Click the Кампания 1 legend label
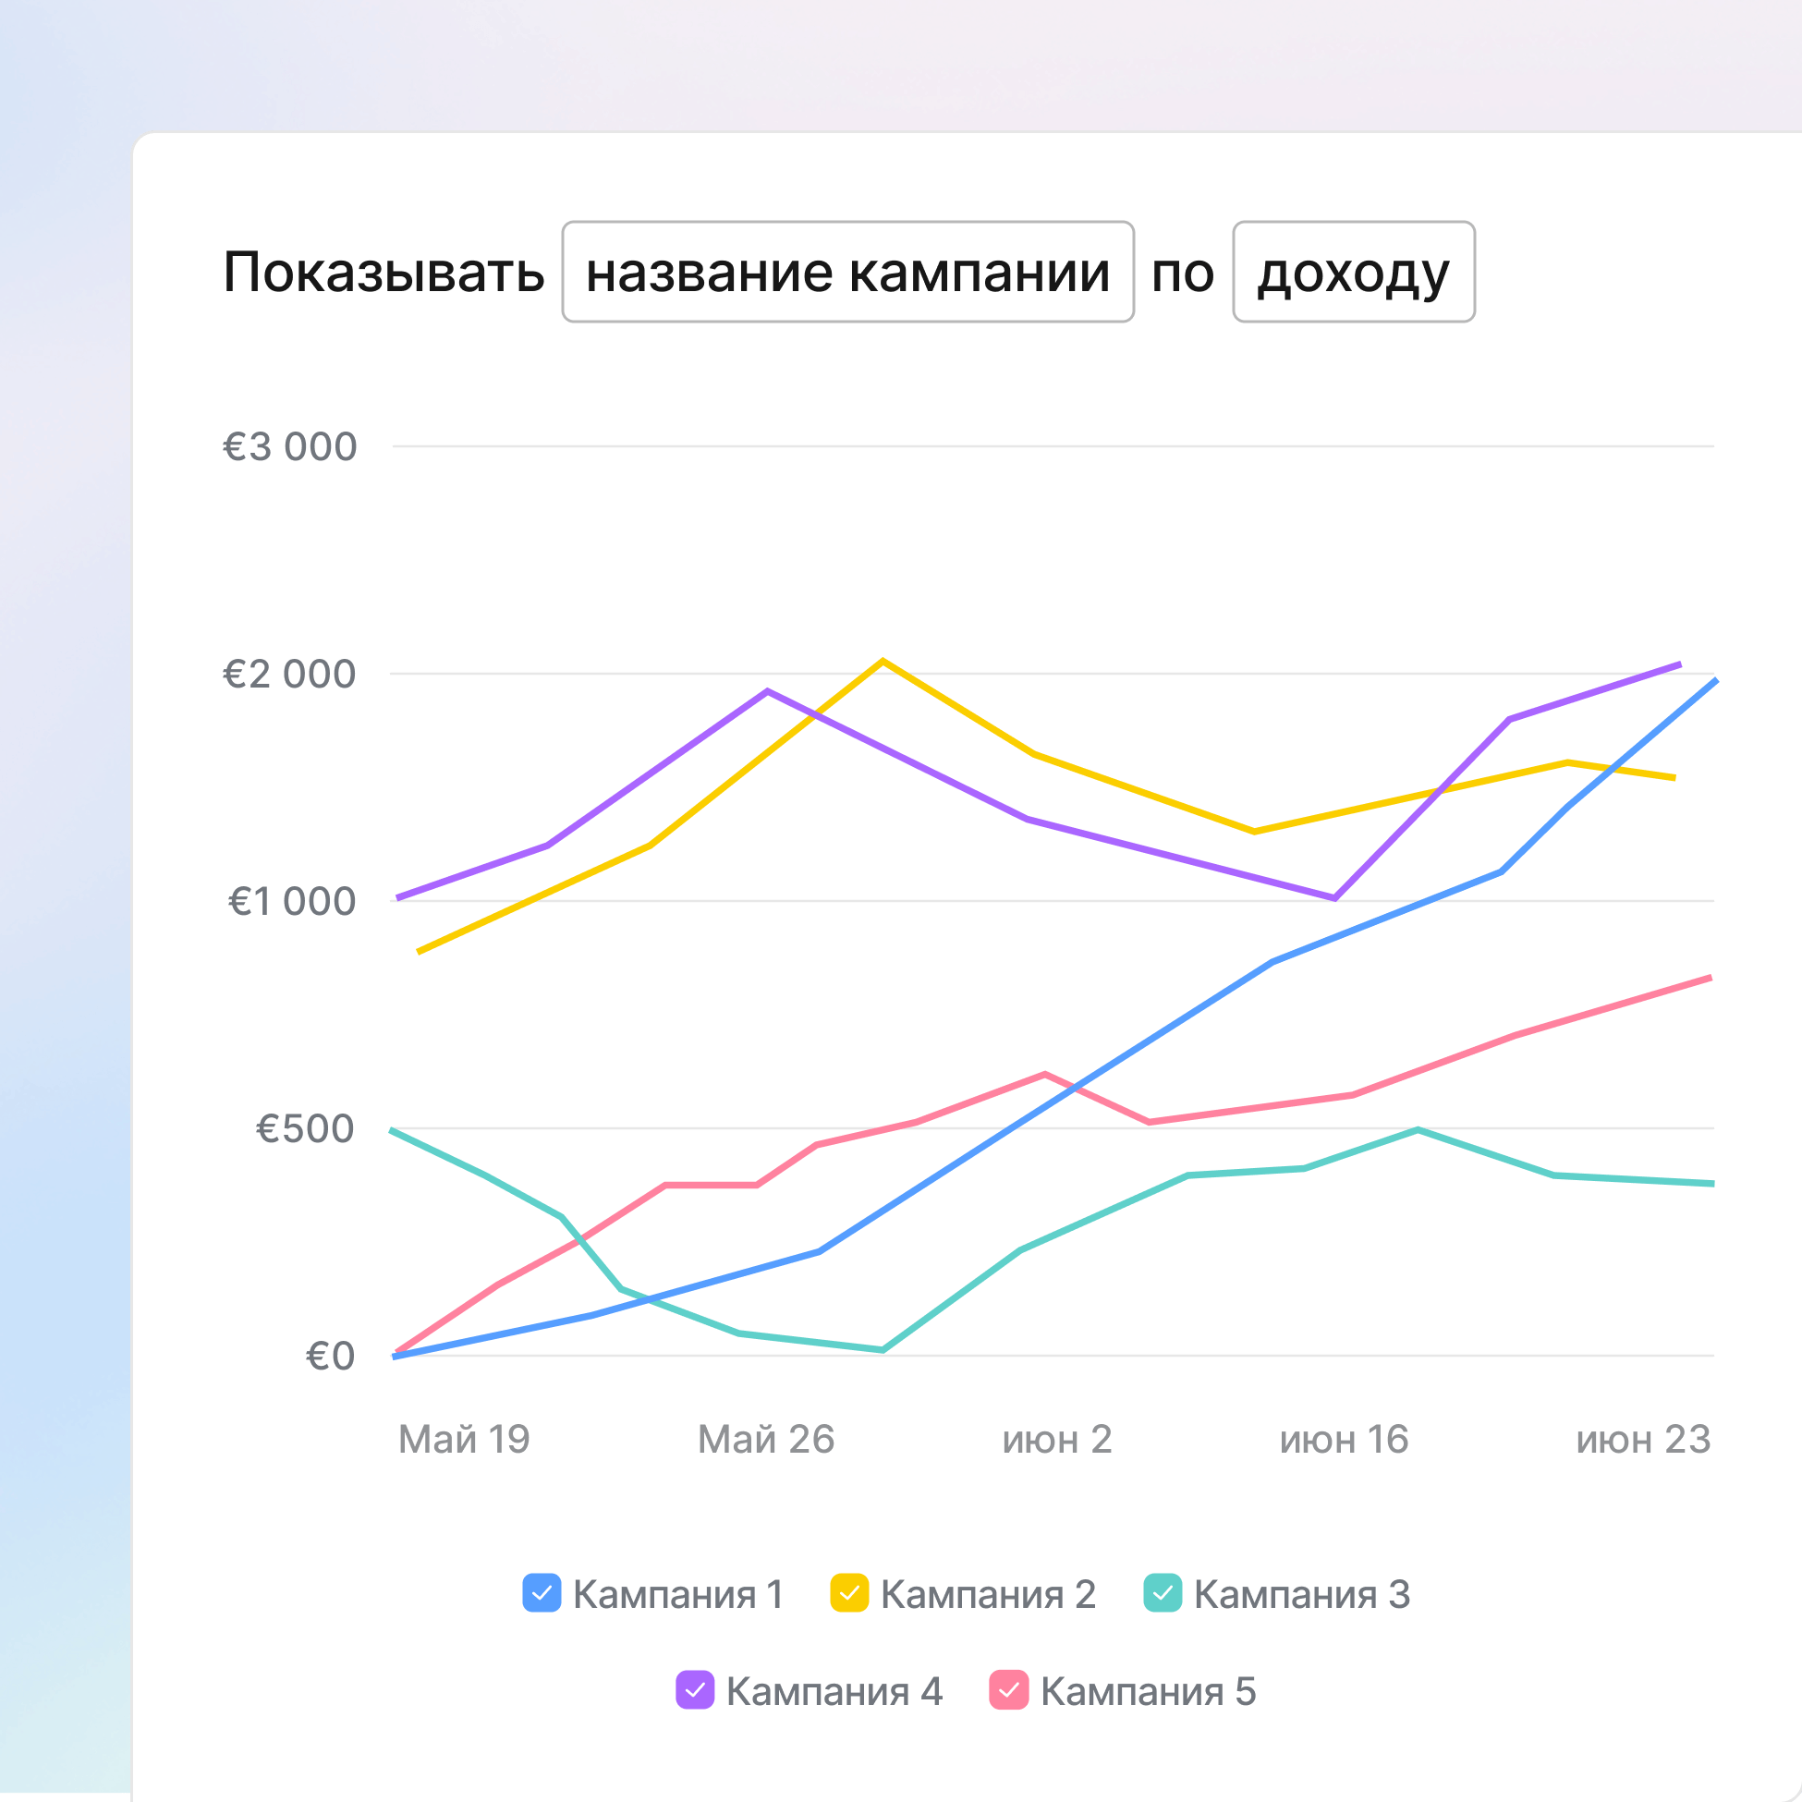 point(678,1595)
